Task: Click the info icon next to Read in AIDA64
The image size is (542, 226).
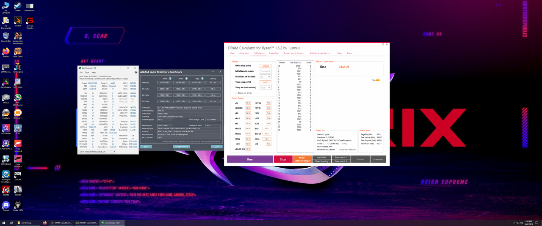Action: click(171, 79)
